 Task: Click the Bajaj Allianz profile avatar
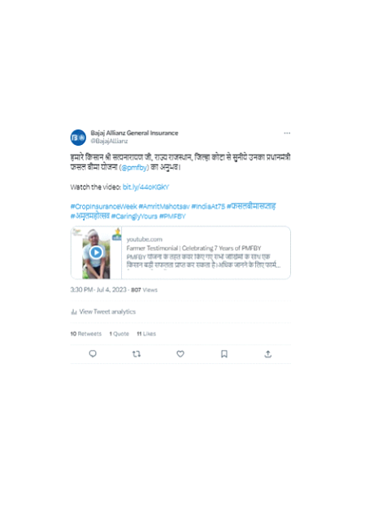78,138
